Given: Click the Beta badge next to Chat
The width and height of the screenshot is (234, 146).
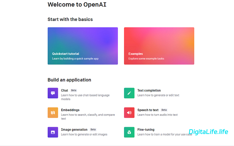Looking at the screenshot, I should click(74, 91).
